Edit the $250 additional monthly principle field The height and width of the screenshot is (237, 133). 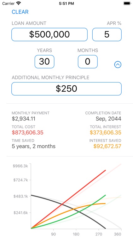point(66,89)
